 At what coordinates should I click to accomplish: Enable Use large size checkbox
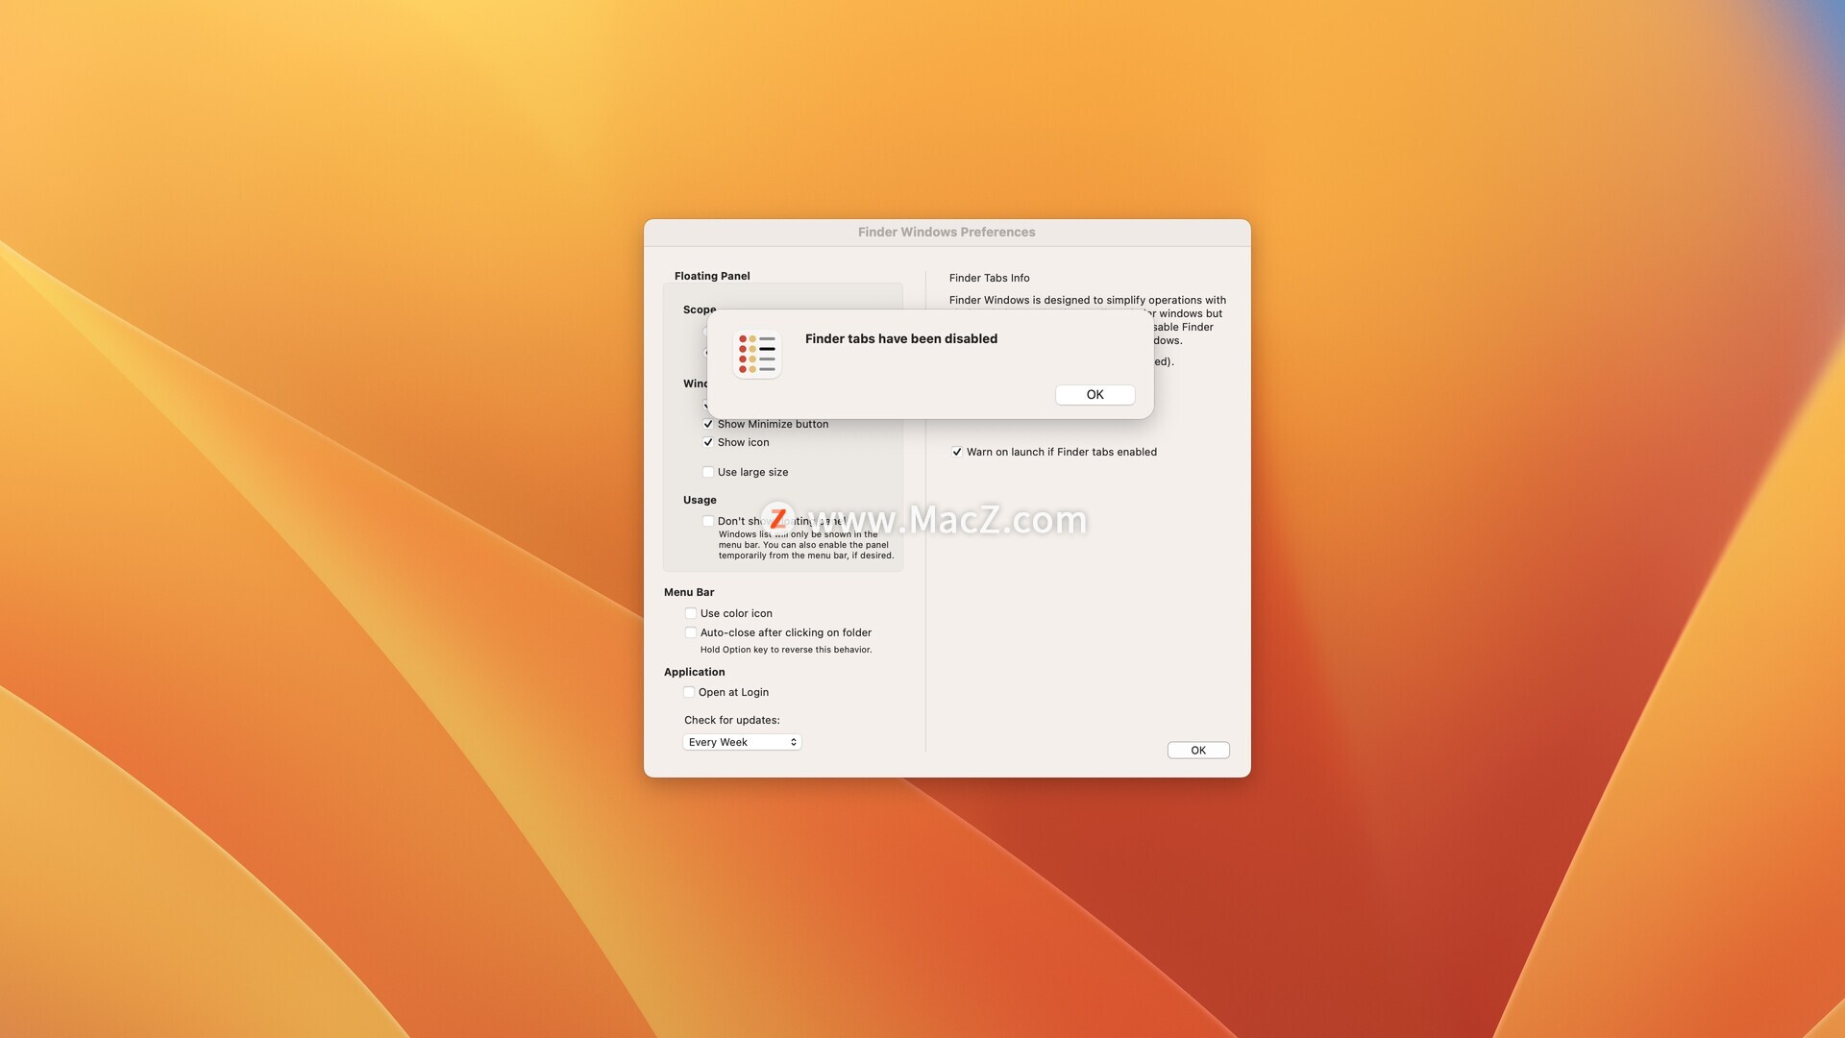tap(708, 472)
